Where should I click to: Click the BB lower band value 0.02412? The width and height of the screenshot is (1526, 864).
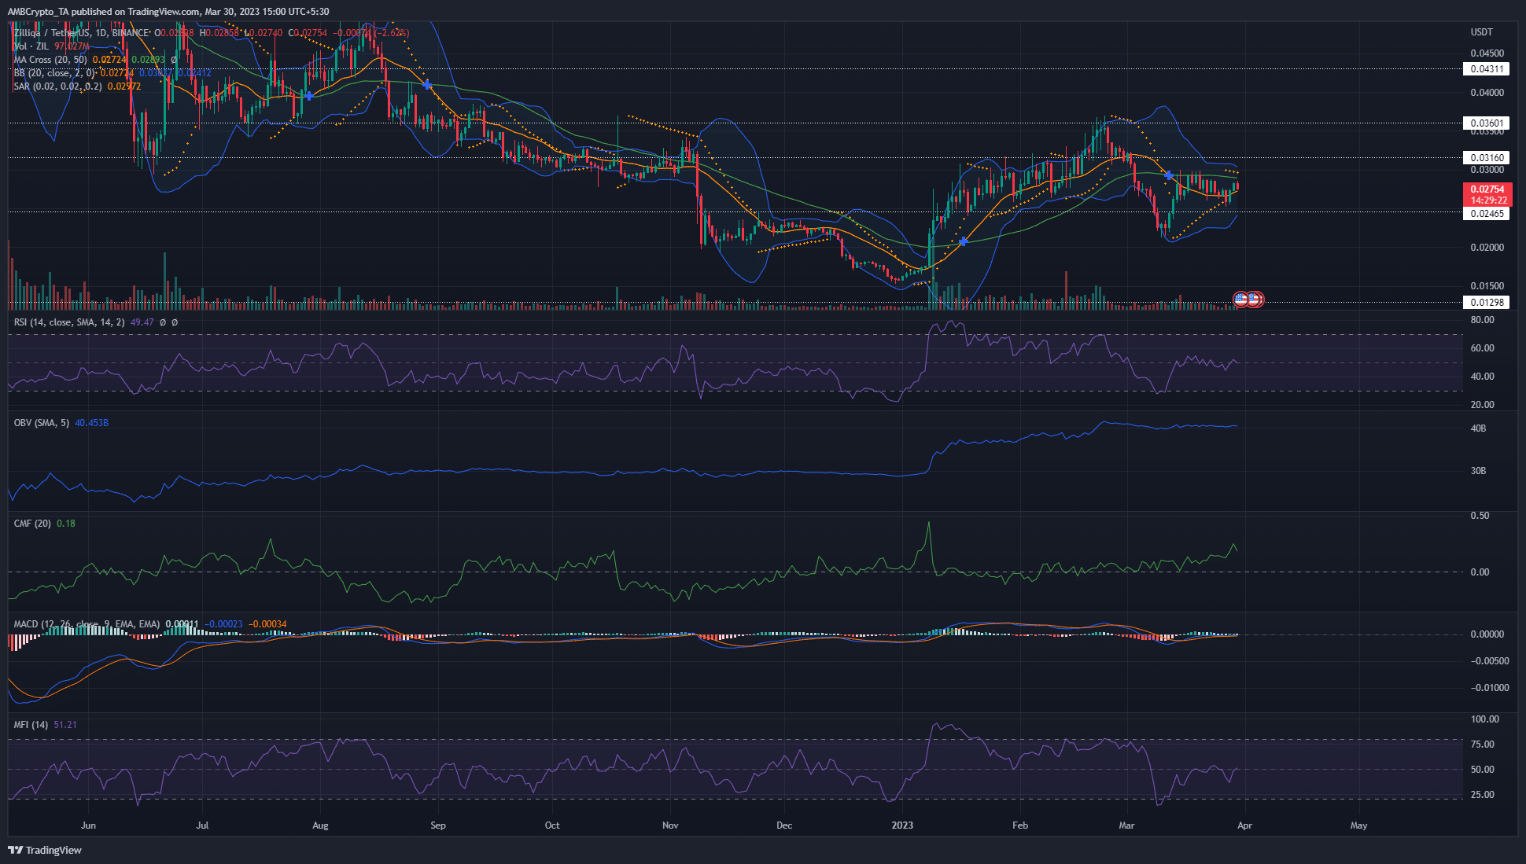coord(194,73)
